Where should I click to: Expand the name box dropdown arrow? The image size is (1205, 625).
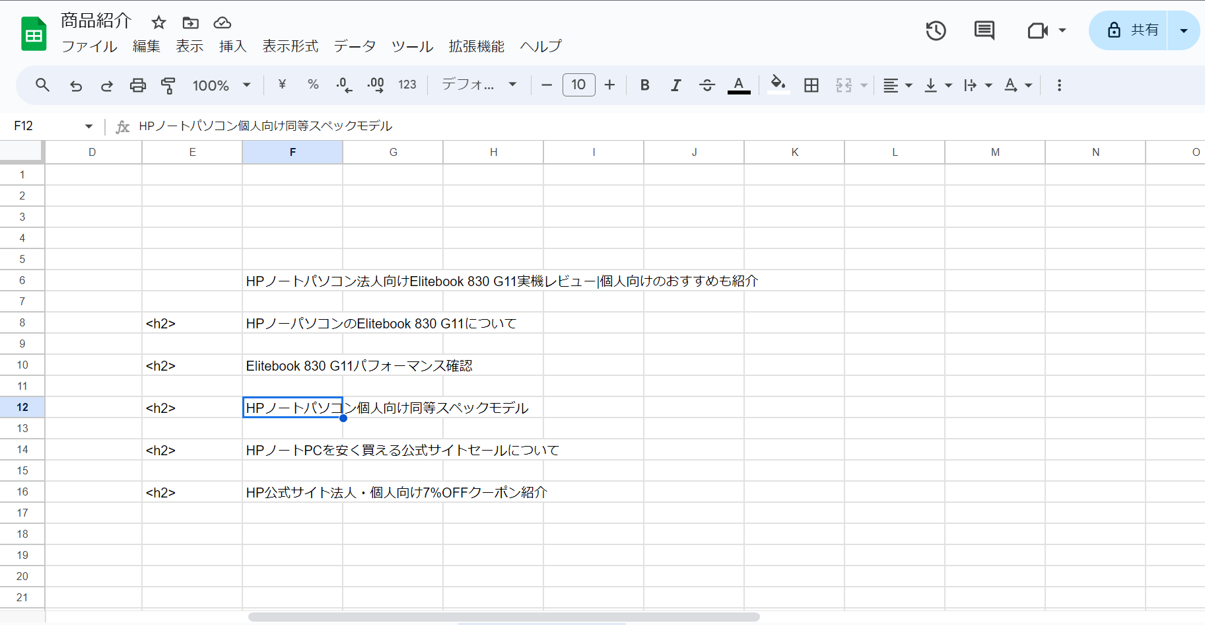coord(88,126)
